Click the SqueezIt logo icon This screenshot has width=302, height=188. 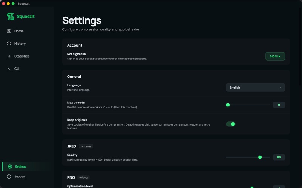tap(11, 16)
